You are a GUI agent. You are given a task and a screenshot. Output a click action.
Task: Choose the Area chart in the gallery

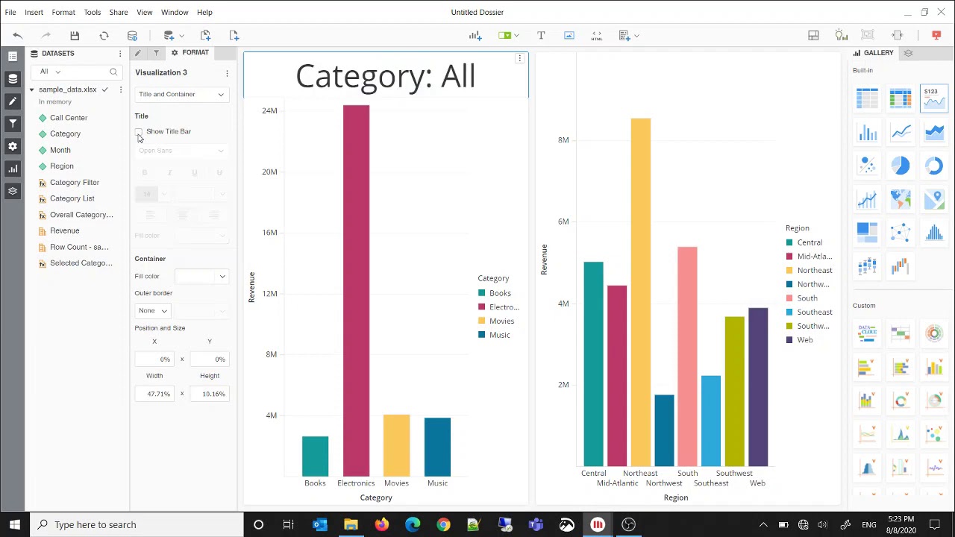click(x=934, y=132)
